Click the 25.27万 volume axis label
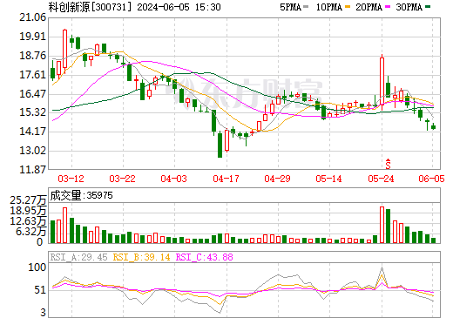453x318 pixels. point(28,200)
